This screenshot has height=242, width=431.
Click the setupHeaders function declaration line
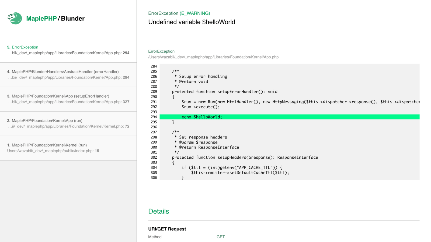tap(245, 158)
